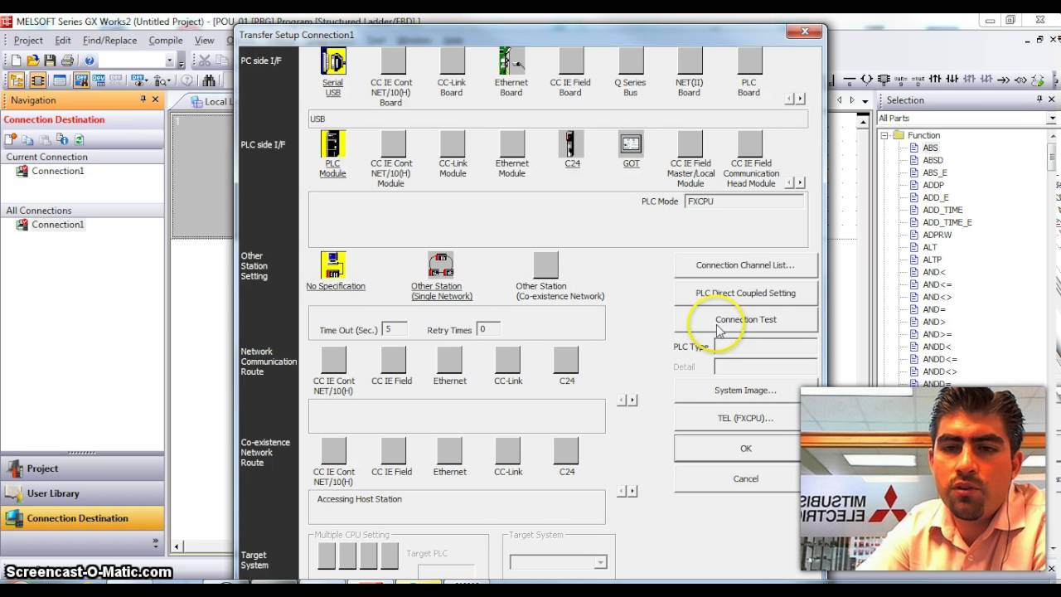The height and width of the screenshot is (597, 1061).
Task: Open find with the binoculars icon
Action: tap(209, 80)
